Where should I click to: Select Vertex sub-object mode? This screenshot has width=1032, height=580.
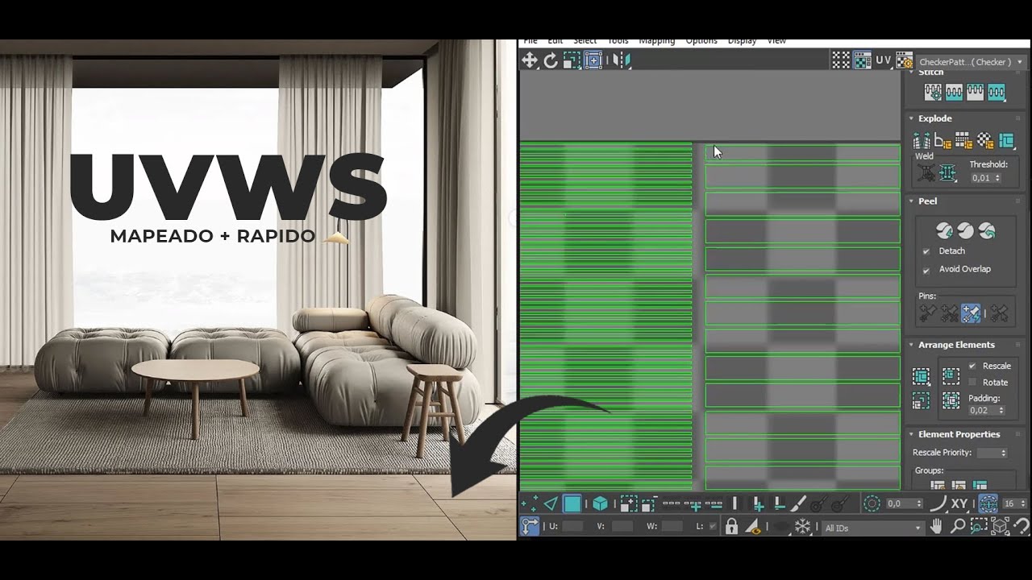[x=530, y=504]
